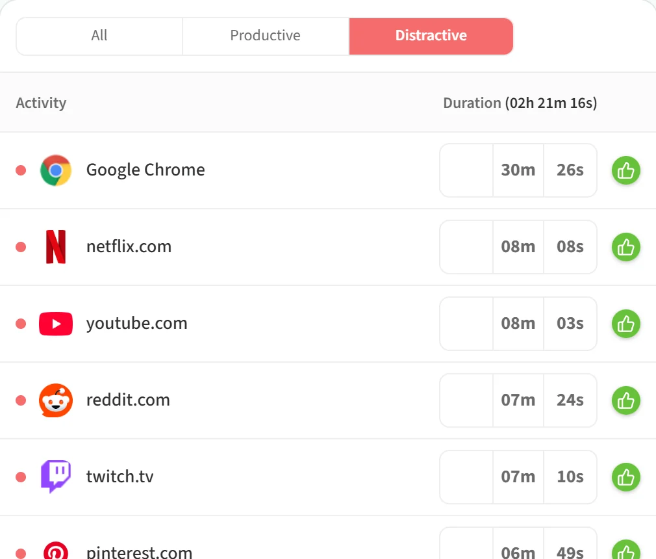Select the Distractive tab
Screen dimensions: 656x559
click(431, 36)
